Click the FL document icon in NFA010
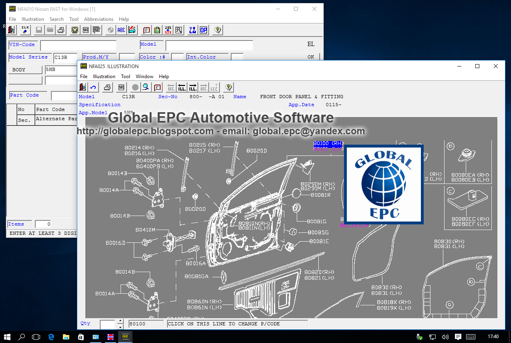 click(179, 30)
